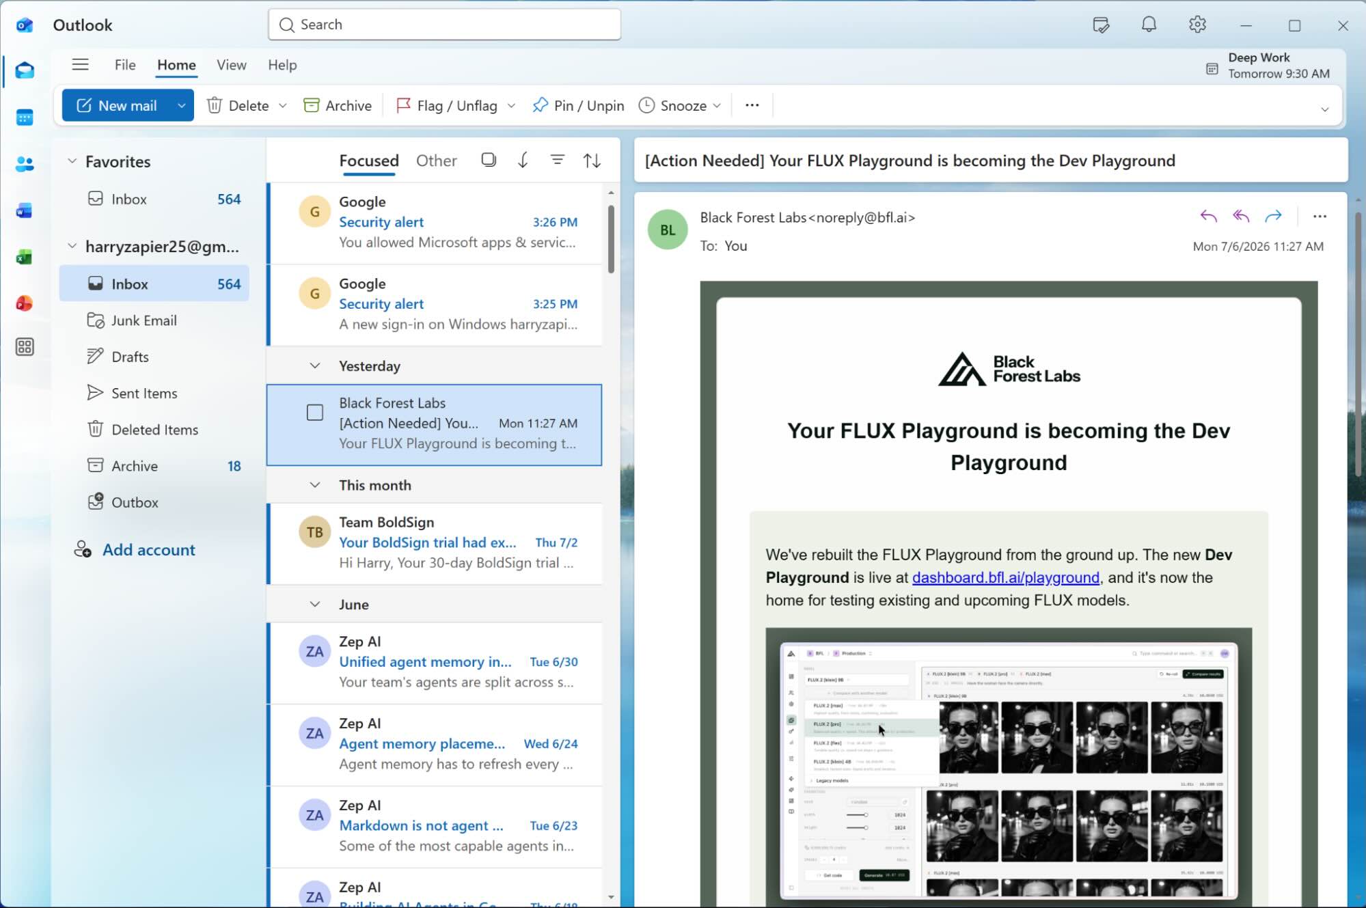The height and width of the screenshot is (908, 1366).
Task: Open People contacts in the app rail
Action: click(x=25, y=164)
